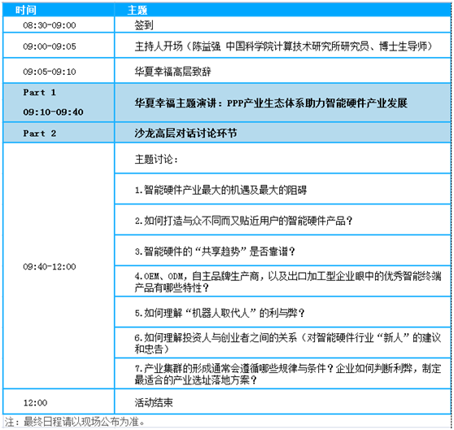This screenshot has width=454, height=430.
Task: Click the 主持人开场 row text
Action: pyautogui.click(x=283, y=46)
